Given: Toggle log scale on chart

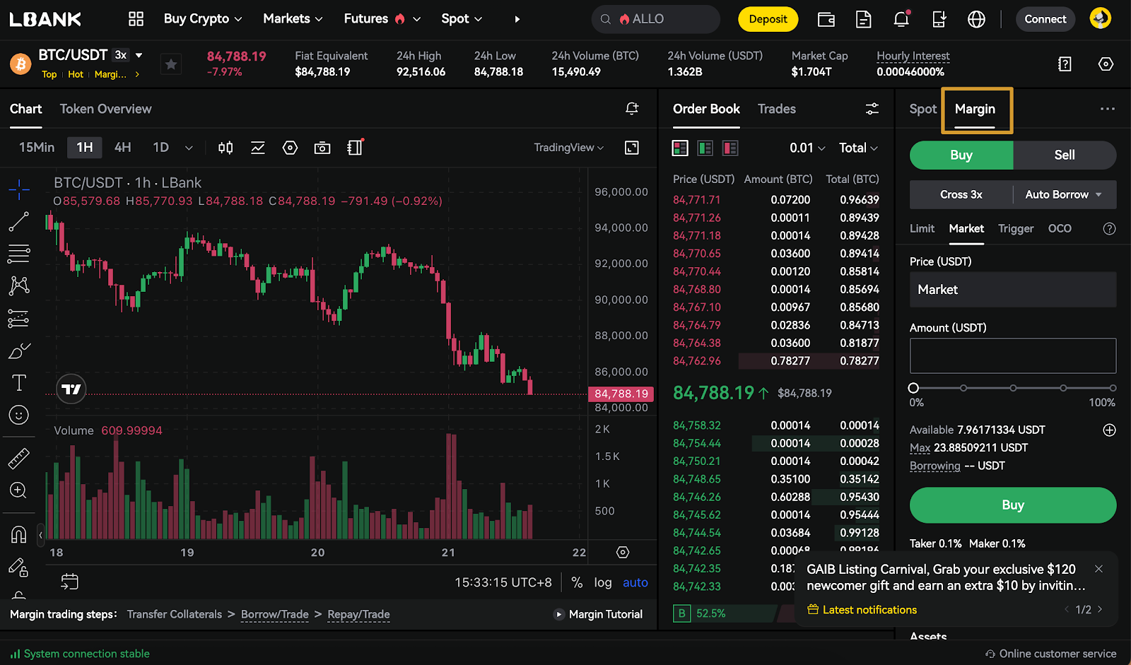Looking at the screenshot, I should coord(602,582).
